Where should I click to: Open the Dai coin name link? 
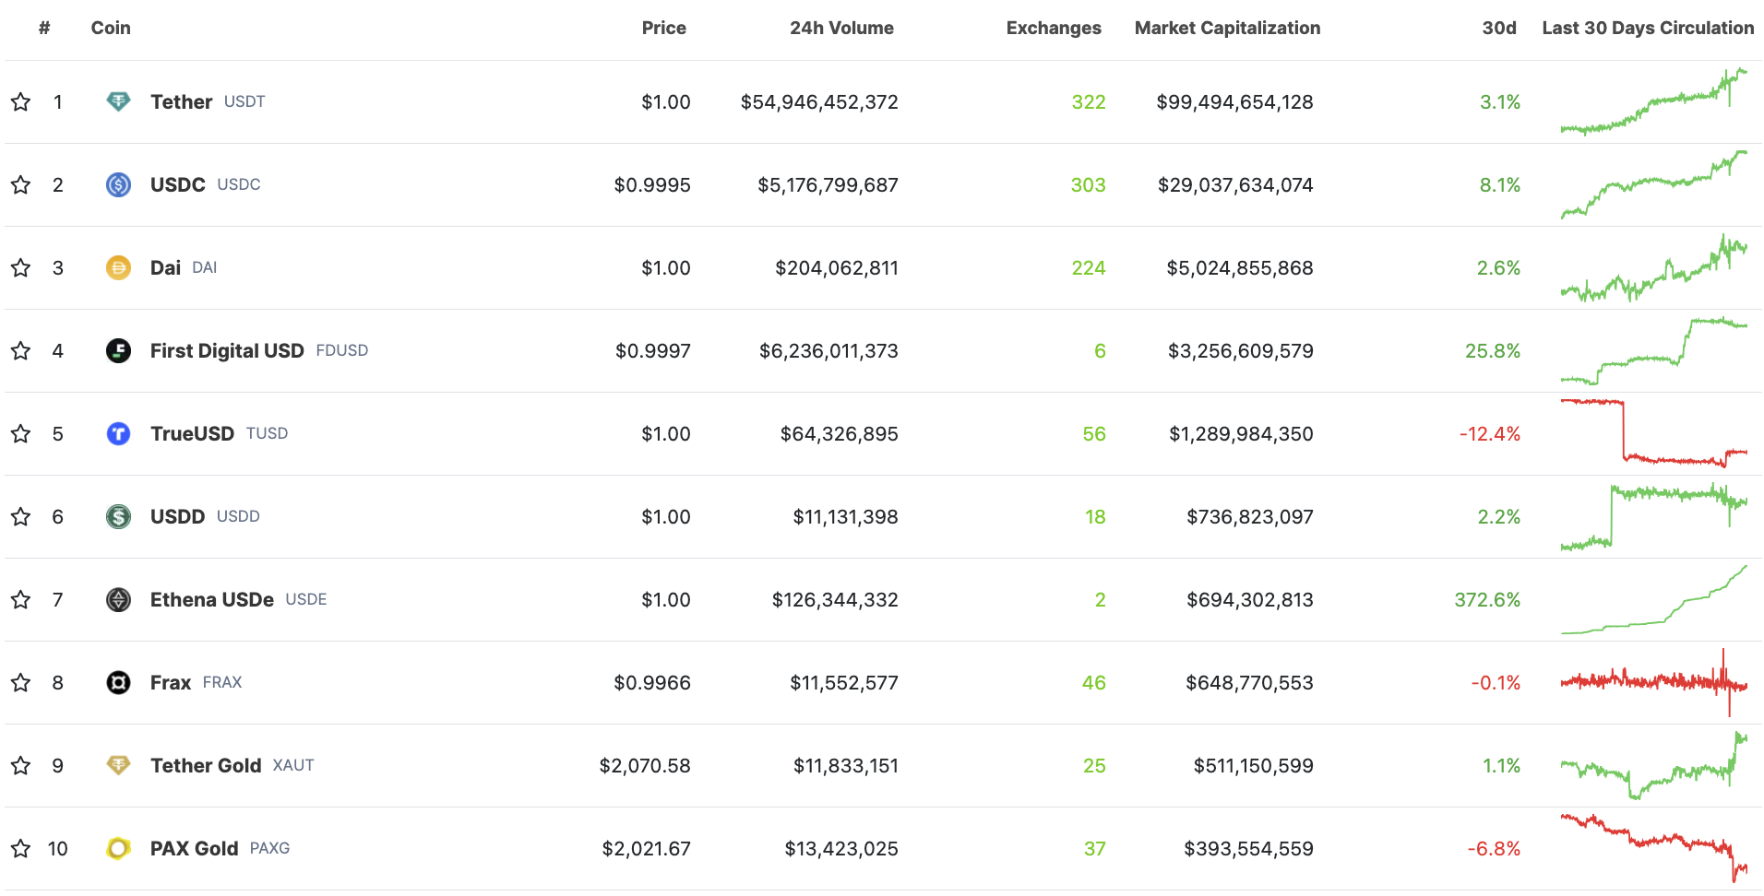(x=165, y=267)
